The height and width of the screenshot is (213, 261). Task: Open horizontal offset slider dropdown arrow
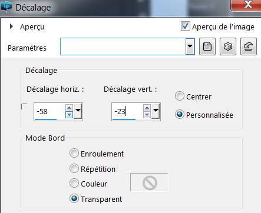tap(78, 111)
